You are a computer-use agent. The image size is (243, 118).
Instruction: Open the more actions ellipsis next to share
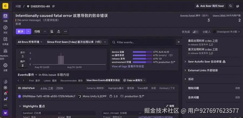pyautogui.click(x=65, y=31)
